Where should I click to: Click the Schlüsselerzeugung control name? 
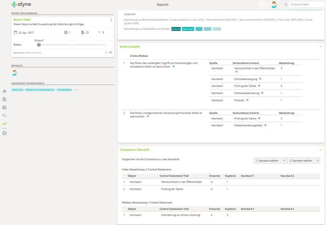(x=246, y=79)
